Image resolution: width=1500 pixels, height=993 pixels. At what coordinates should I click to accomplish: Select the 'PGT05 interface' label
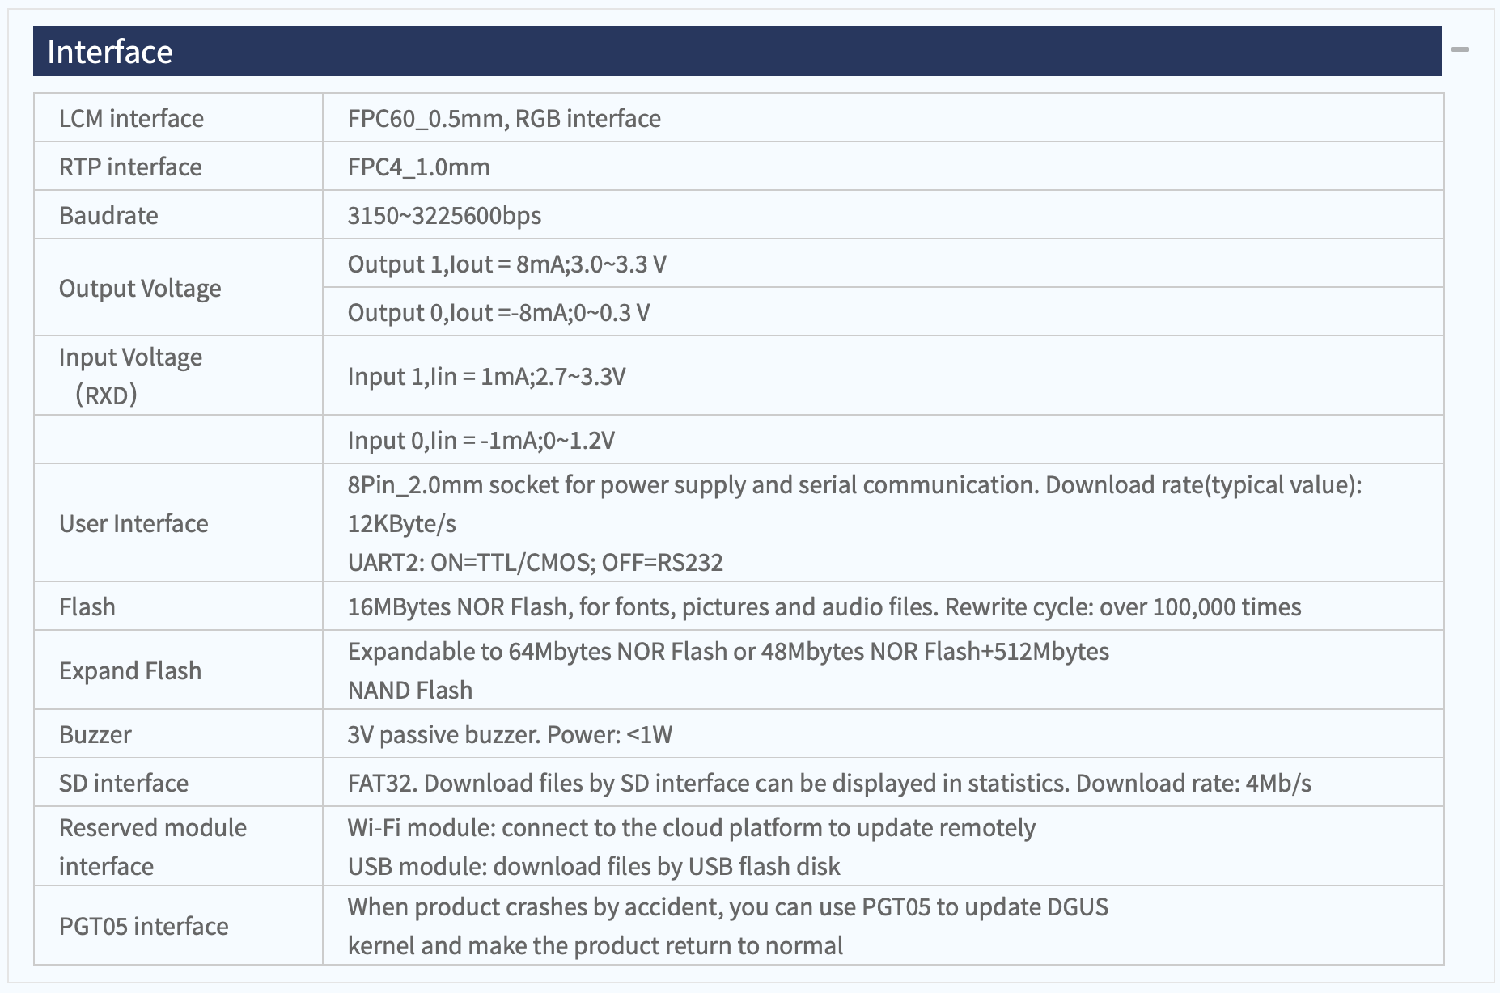pyautogui.click(x=144, y=927)
